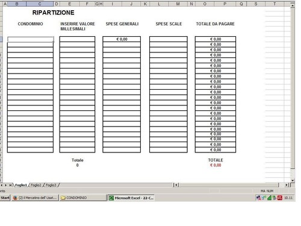The image size is (301, 226).
Task: Select column B header
Action: tap(17, 4)
